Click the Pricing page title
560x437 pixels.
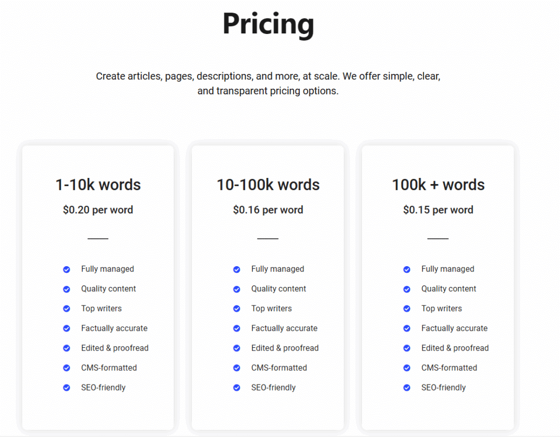pyautogui.click(x=268, y=24)
